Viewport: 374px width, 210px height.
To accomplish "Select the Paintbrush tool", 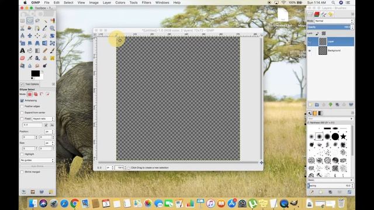I will (52, 51).
